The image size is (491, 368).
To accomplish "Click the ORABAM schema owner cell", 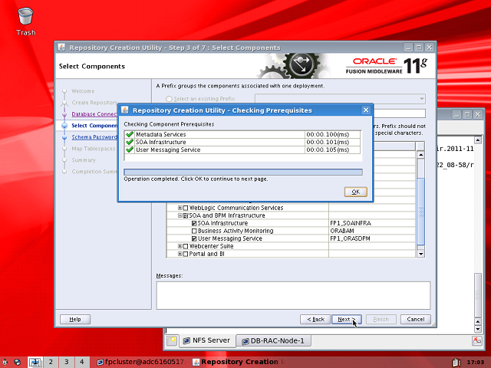I will pyautogui.click(x=372, y=231).
